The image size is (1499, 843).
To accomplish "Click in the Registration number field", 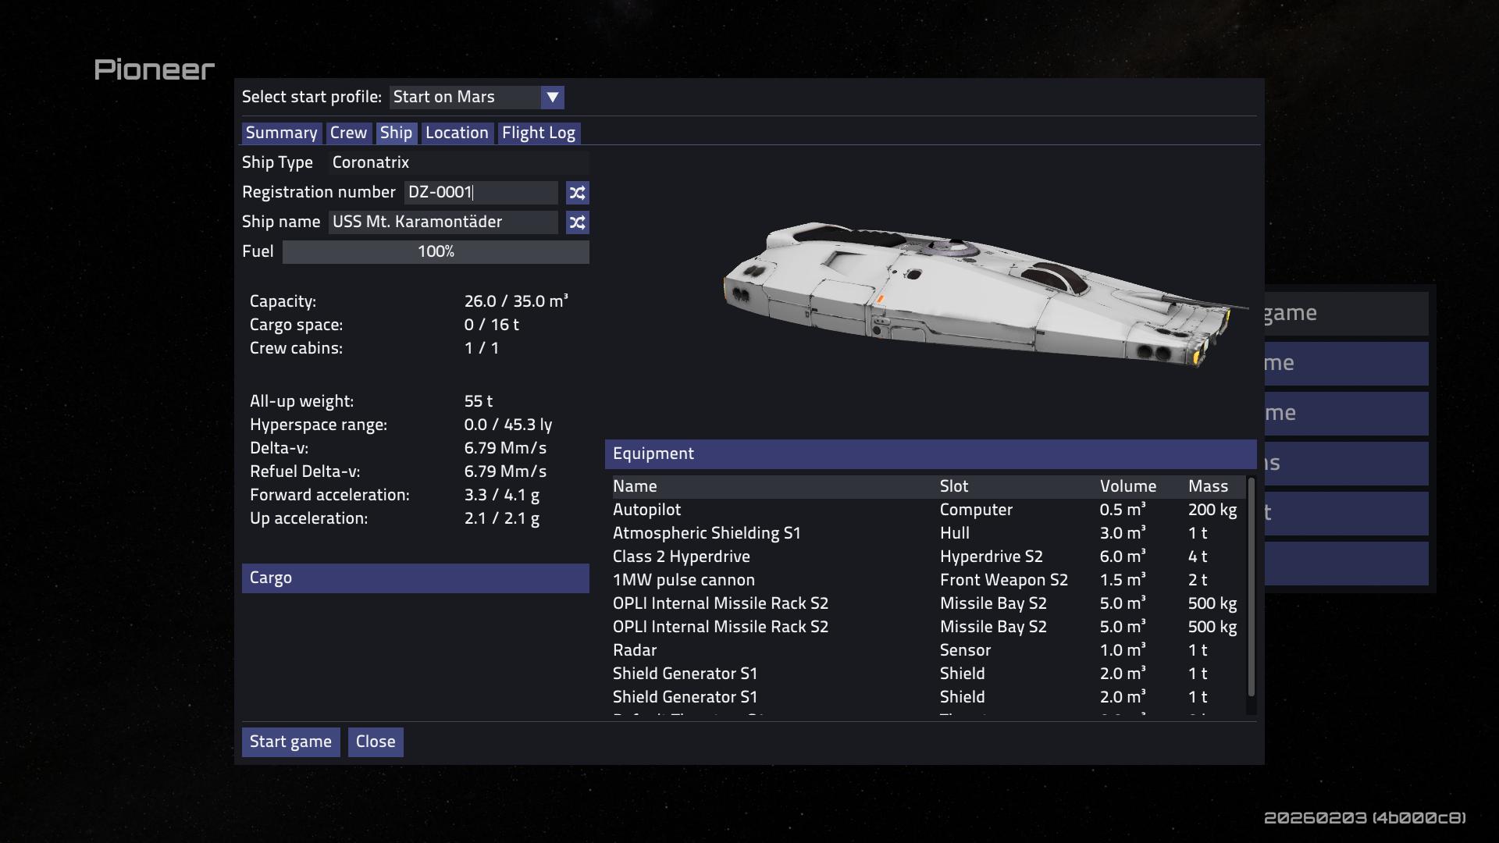I will click(480, 193).
